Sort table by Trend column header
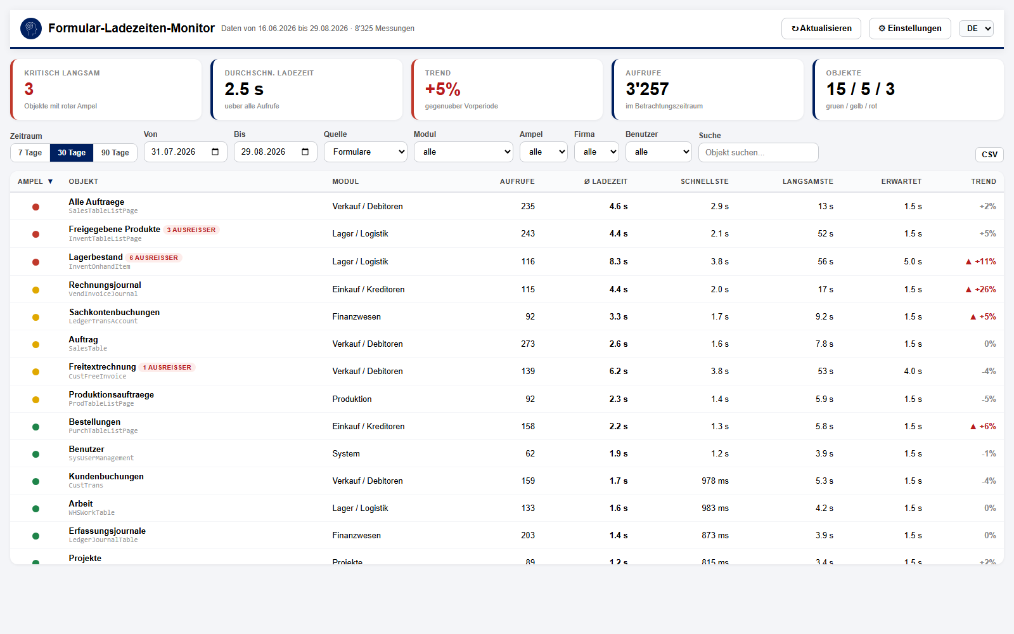Image resolution: width=1014 pixels, height=634 pixels. click(984, 181)
